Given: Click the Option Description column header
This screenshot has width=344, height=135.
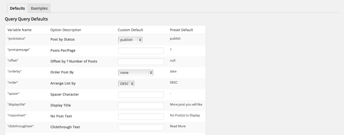Looking at the screenshot, I should pyautogui.click(x=66, y=30).
